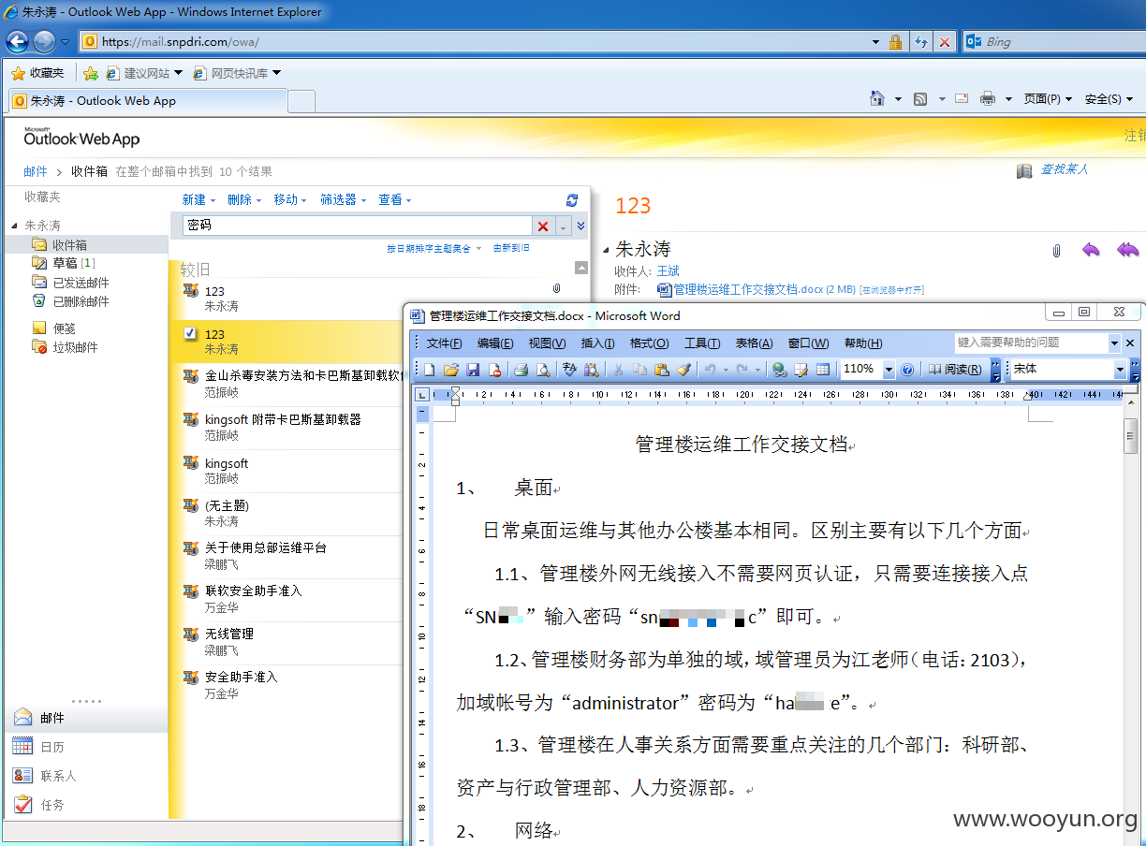The width and height of the screenshot is (1146, 846).
Task: Click the Insert Table icon in Word
Action: (x=823, y=370)
